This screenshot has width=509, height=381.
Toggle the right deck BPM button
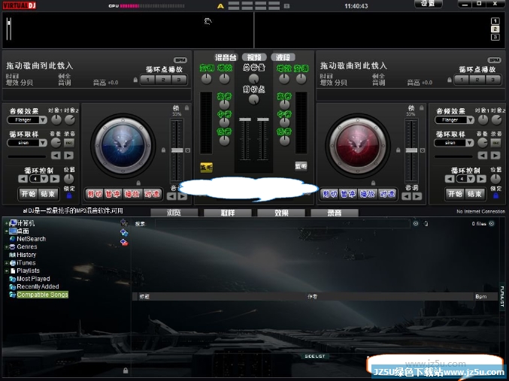click(x=494, y=60)
